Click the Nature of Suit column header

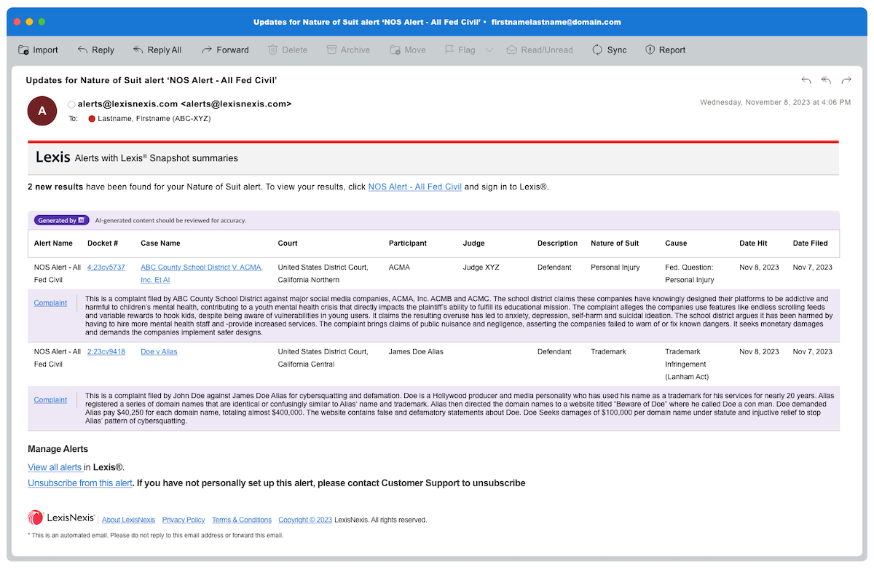point(615,243)
